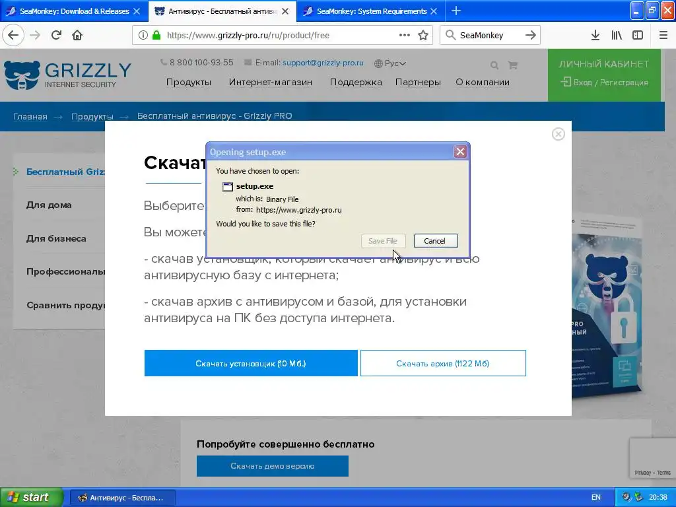Bookmark this page with the star
Screen dimensions: 676x507
tap(423, 35)
